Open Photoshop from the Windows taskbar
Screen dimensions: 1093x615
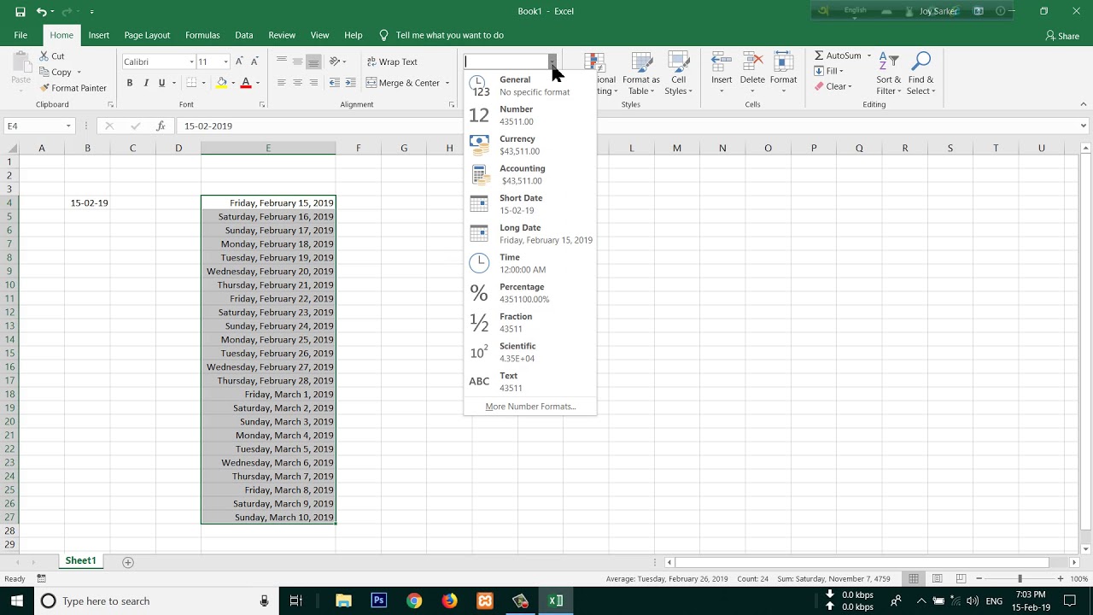(378, 600)
